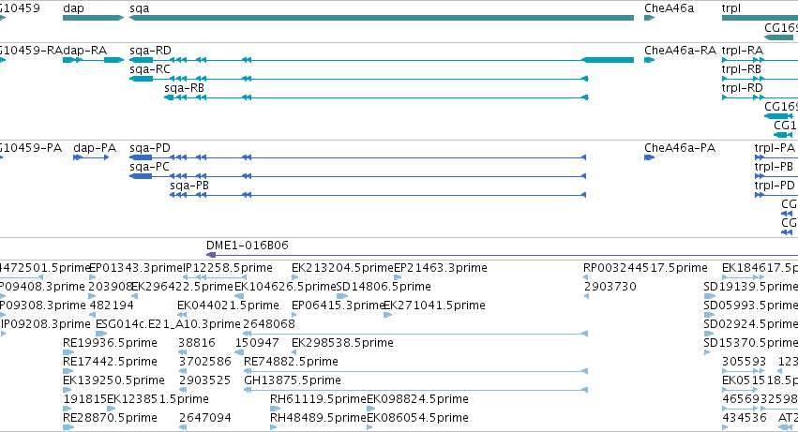Click the sqa-RB transcript label
Image resolution: width=798 pixels, height=432 pixels.
[184, 88]
